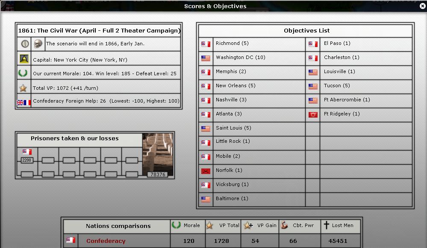The height and width of the screenshot is (248, 427).
Task: Click the clock icon for scenario end
Action: (x=24, y=44)
